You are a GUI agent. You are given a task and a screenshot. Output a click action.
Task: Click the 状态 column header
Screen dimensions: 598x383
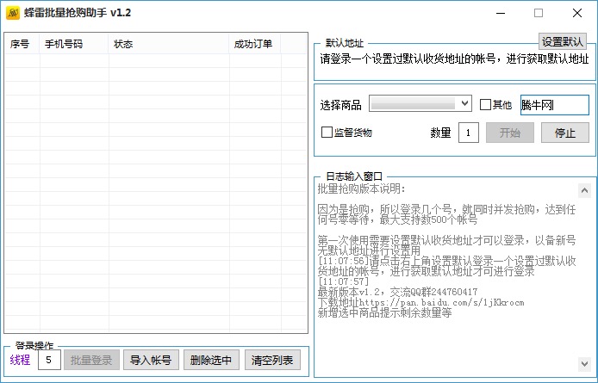[169, 44]
